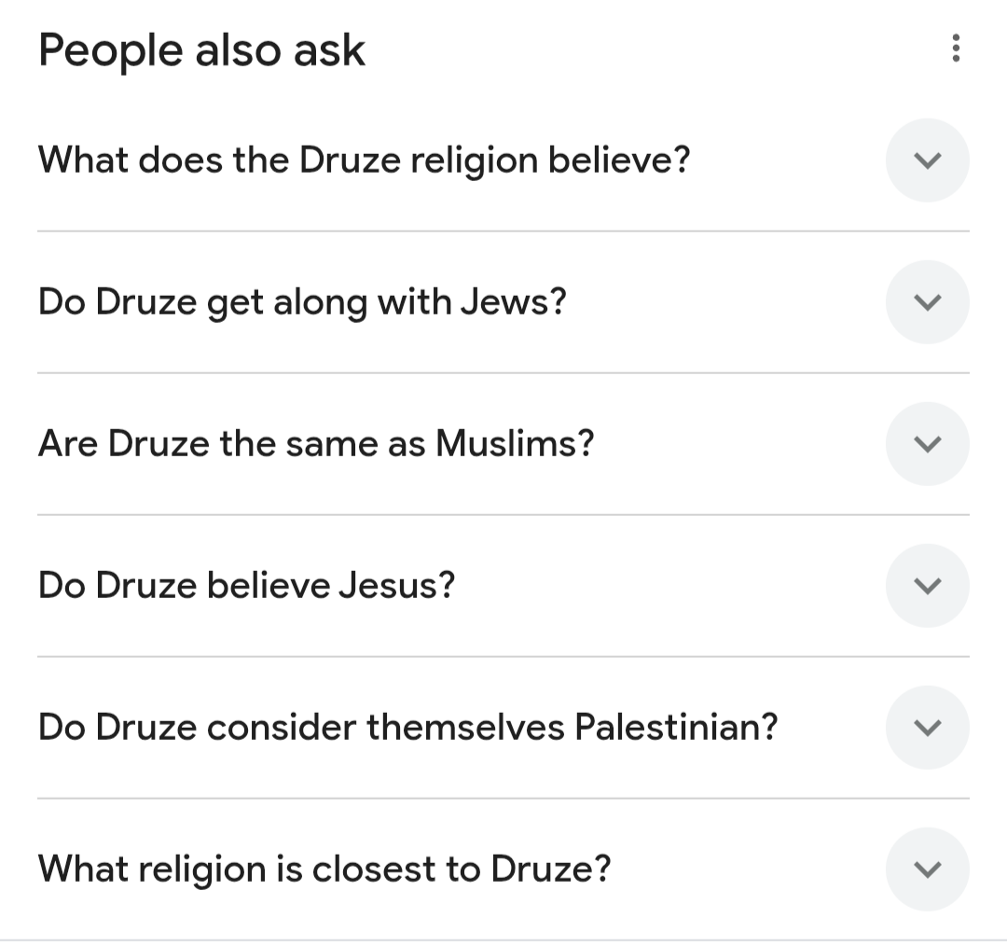Viewport: 1007px width, 946px height.
Task: Click chevron next to 'What religion is closest to Druze?'
Action: [x=927, y=869]
